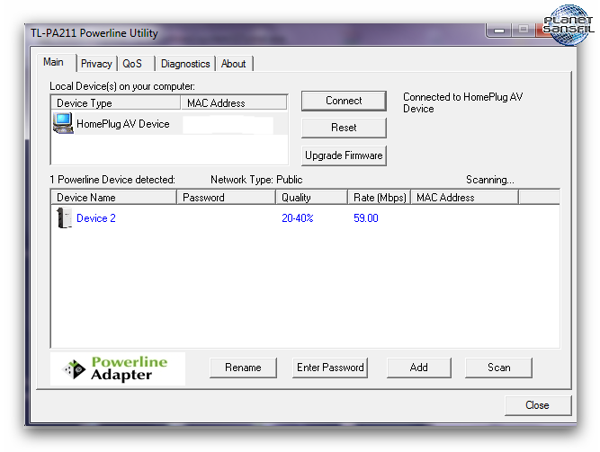Click the Upgrade Firmware button

click(344, 155)
